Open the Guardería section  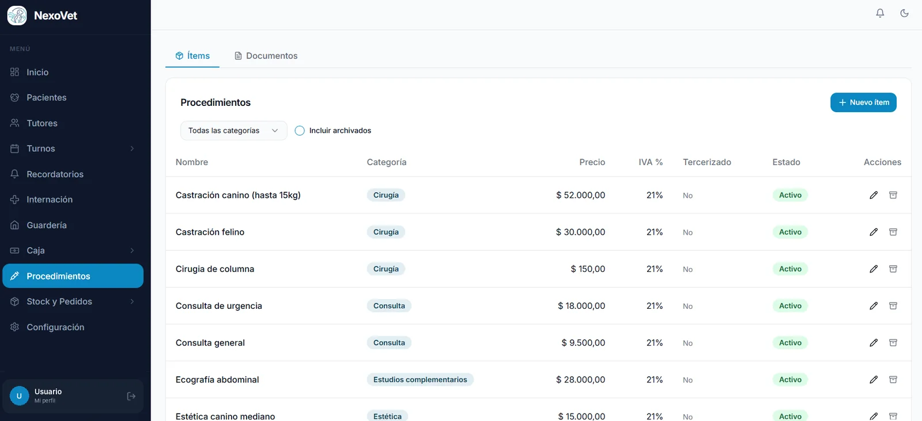tap(73, 225)
